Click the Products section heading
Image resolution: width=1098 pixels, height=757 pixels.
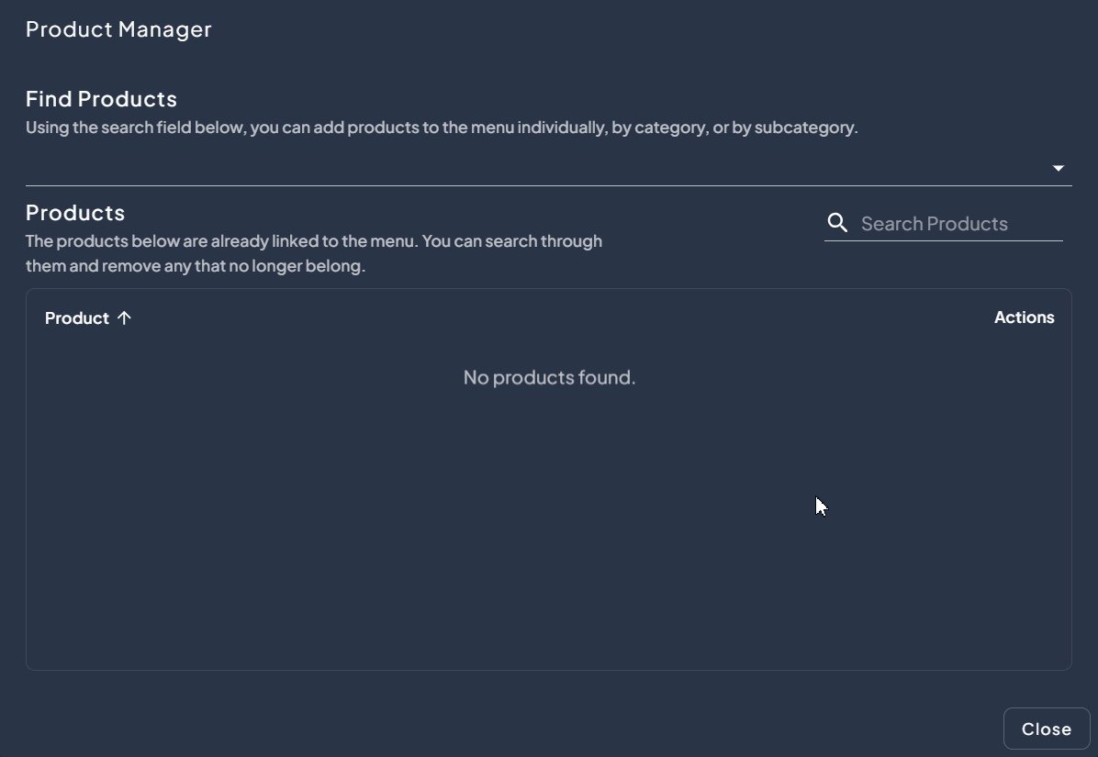[75, 212]
